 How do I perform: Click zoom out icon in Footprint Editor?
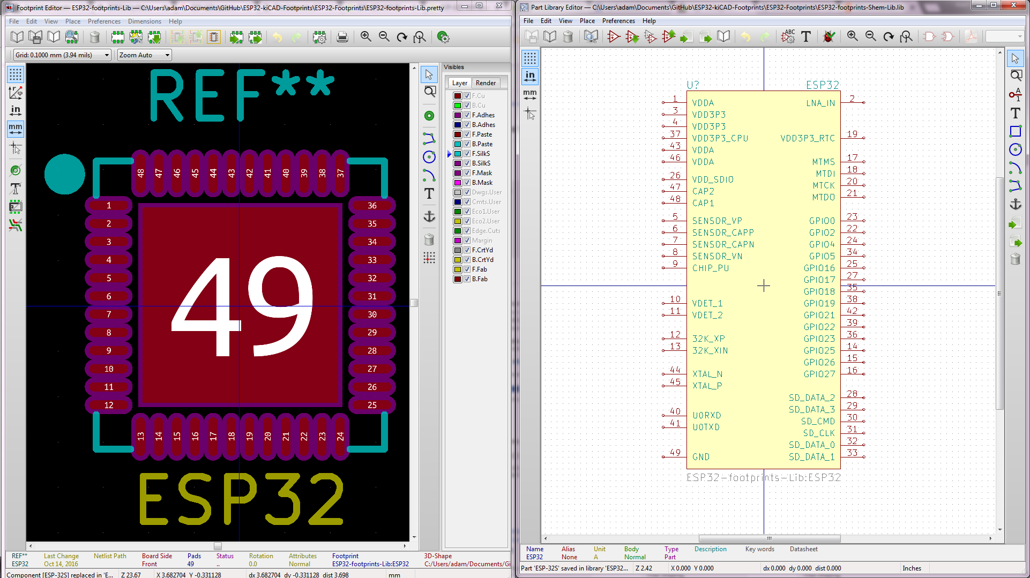pos(384,37)
